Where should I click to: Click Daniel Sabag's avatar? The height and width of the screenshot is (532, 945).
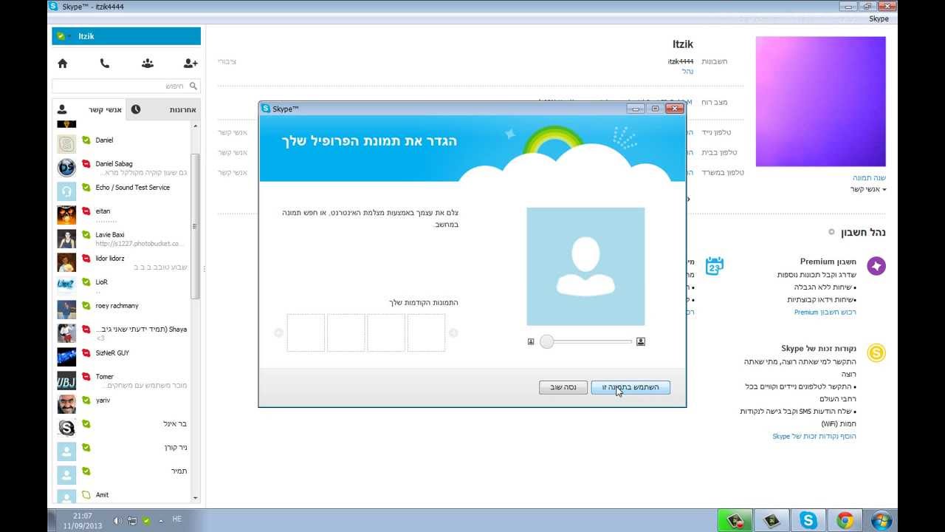point(66,168)
